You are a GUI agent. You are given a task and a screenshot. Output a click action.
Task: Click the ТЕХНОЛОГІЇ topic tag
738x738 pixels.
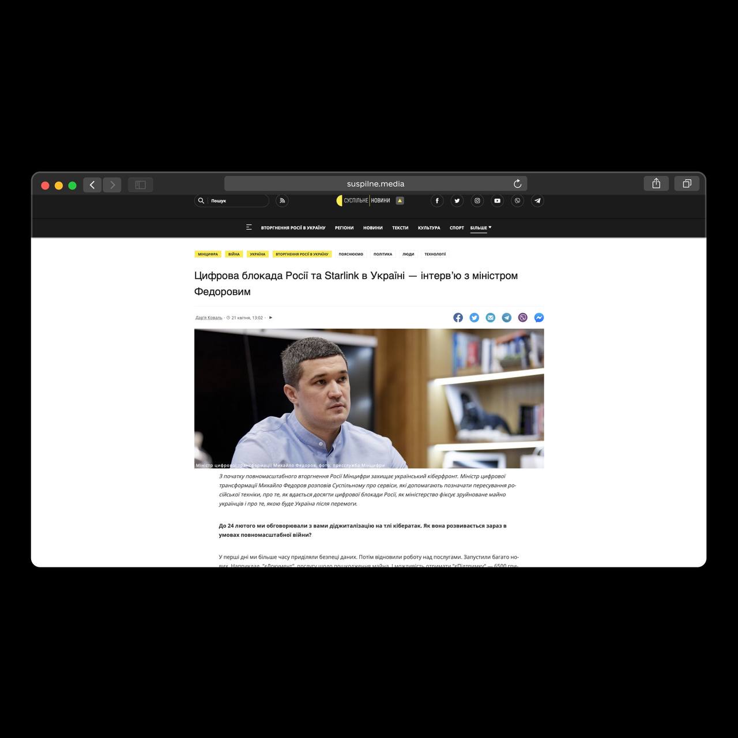[x=435, y=254]
